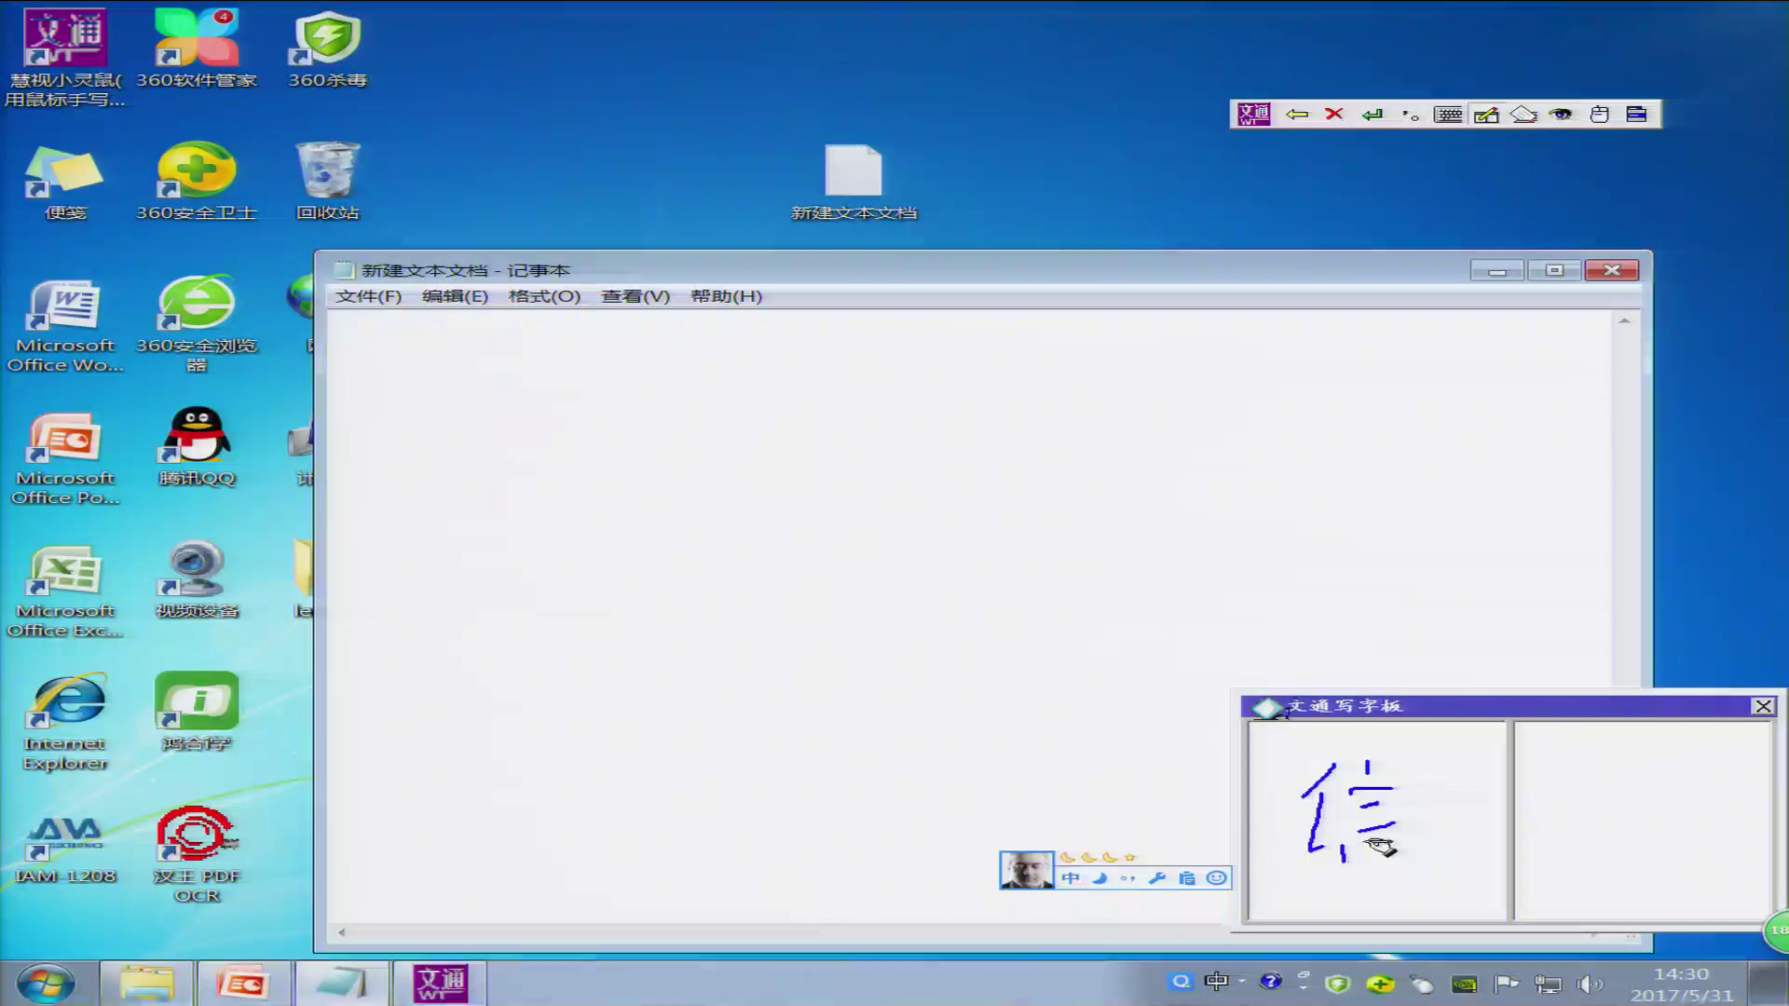Toggle the writing pad pen mode icon
Screen dimensions: 1789x1006
[1486, 115]
